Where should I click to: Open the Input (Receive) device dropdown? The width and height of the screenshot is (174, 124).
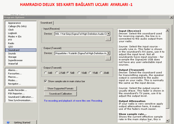point(109,34)
